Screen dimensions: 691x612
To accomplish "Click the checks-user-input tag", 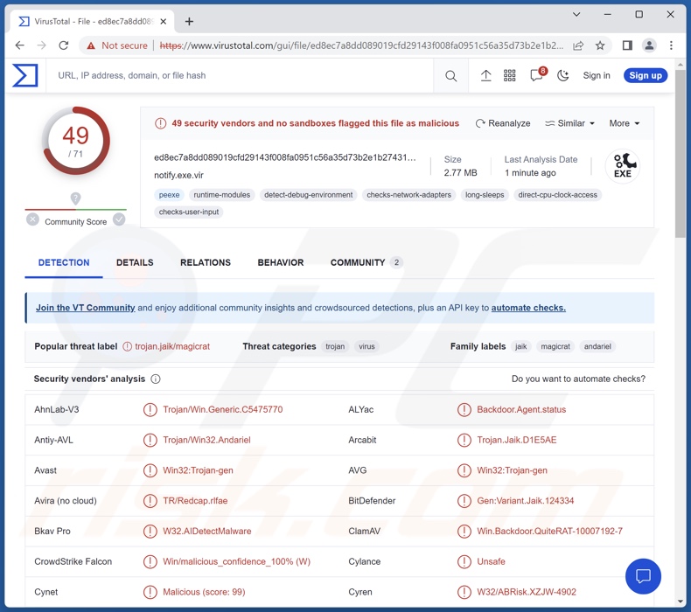I will [189, 212].
